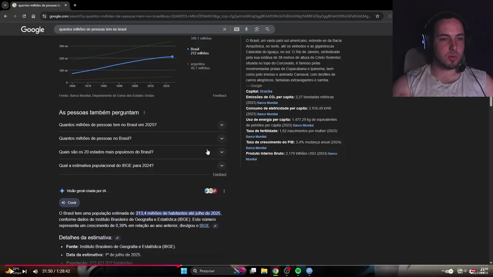This screenshot has width=493, height=277.
Task: Open the Windows Start menu
Action: 184,271
